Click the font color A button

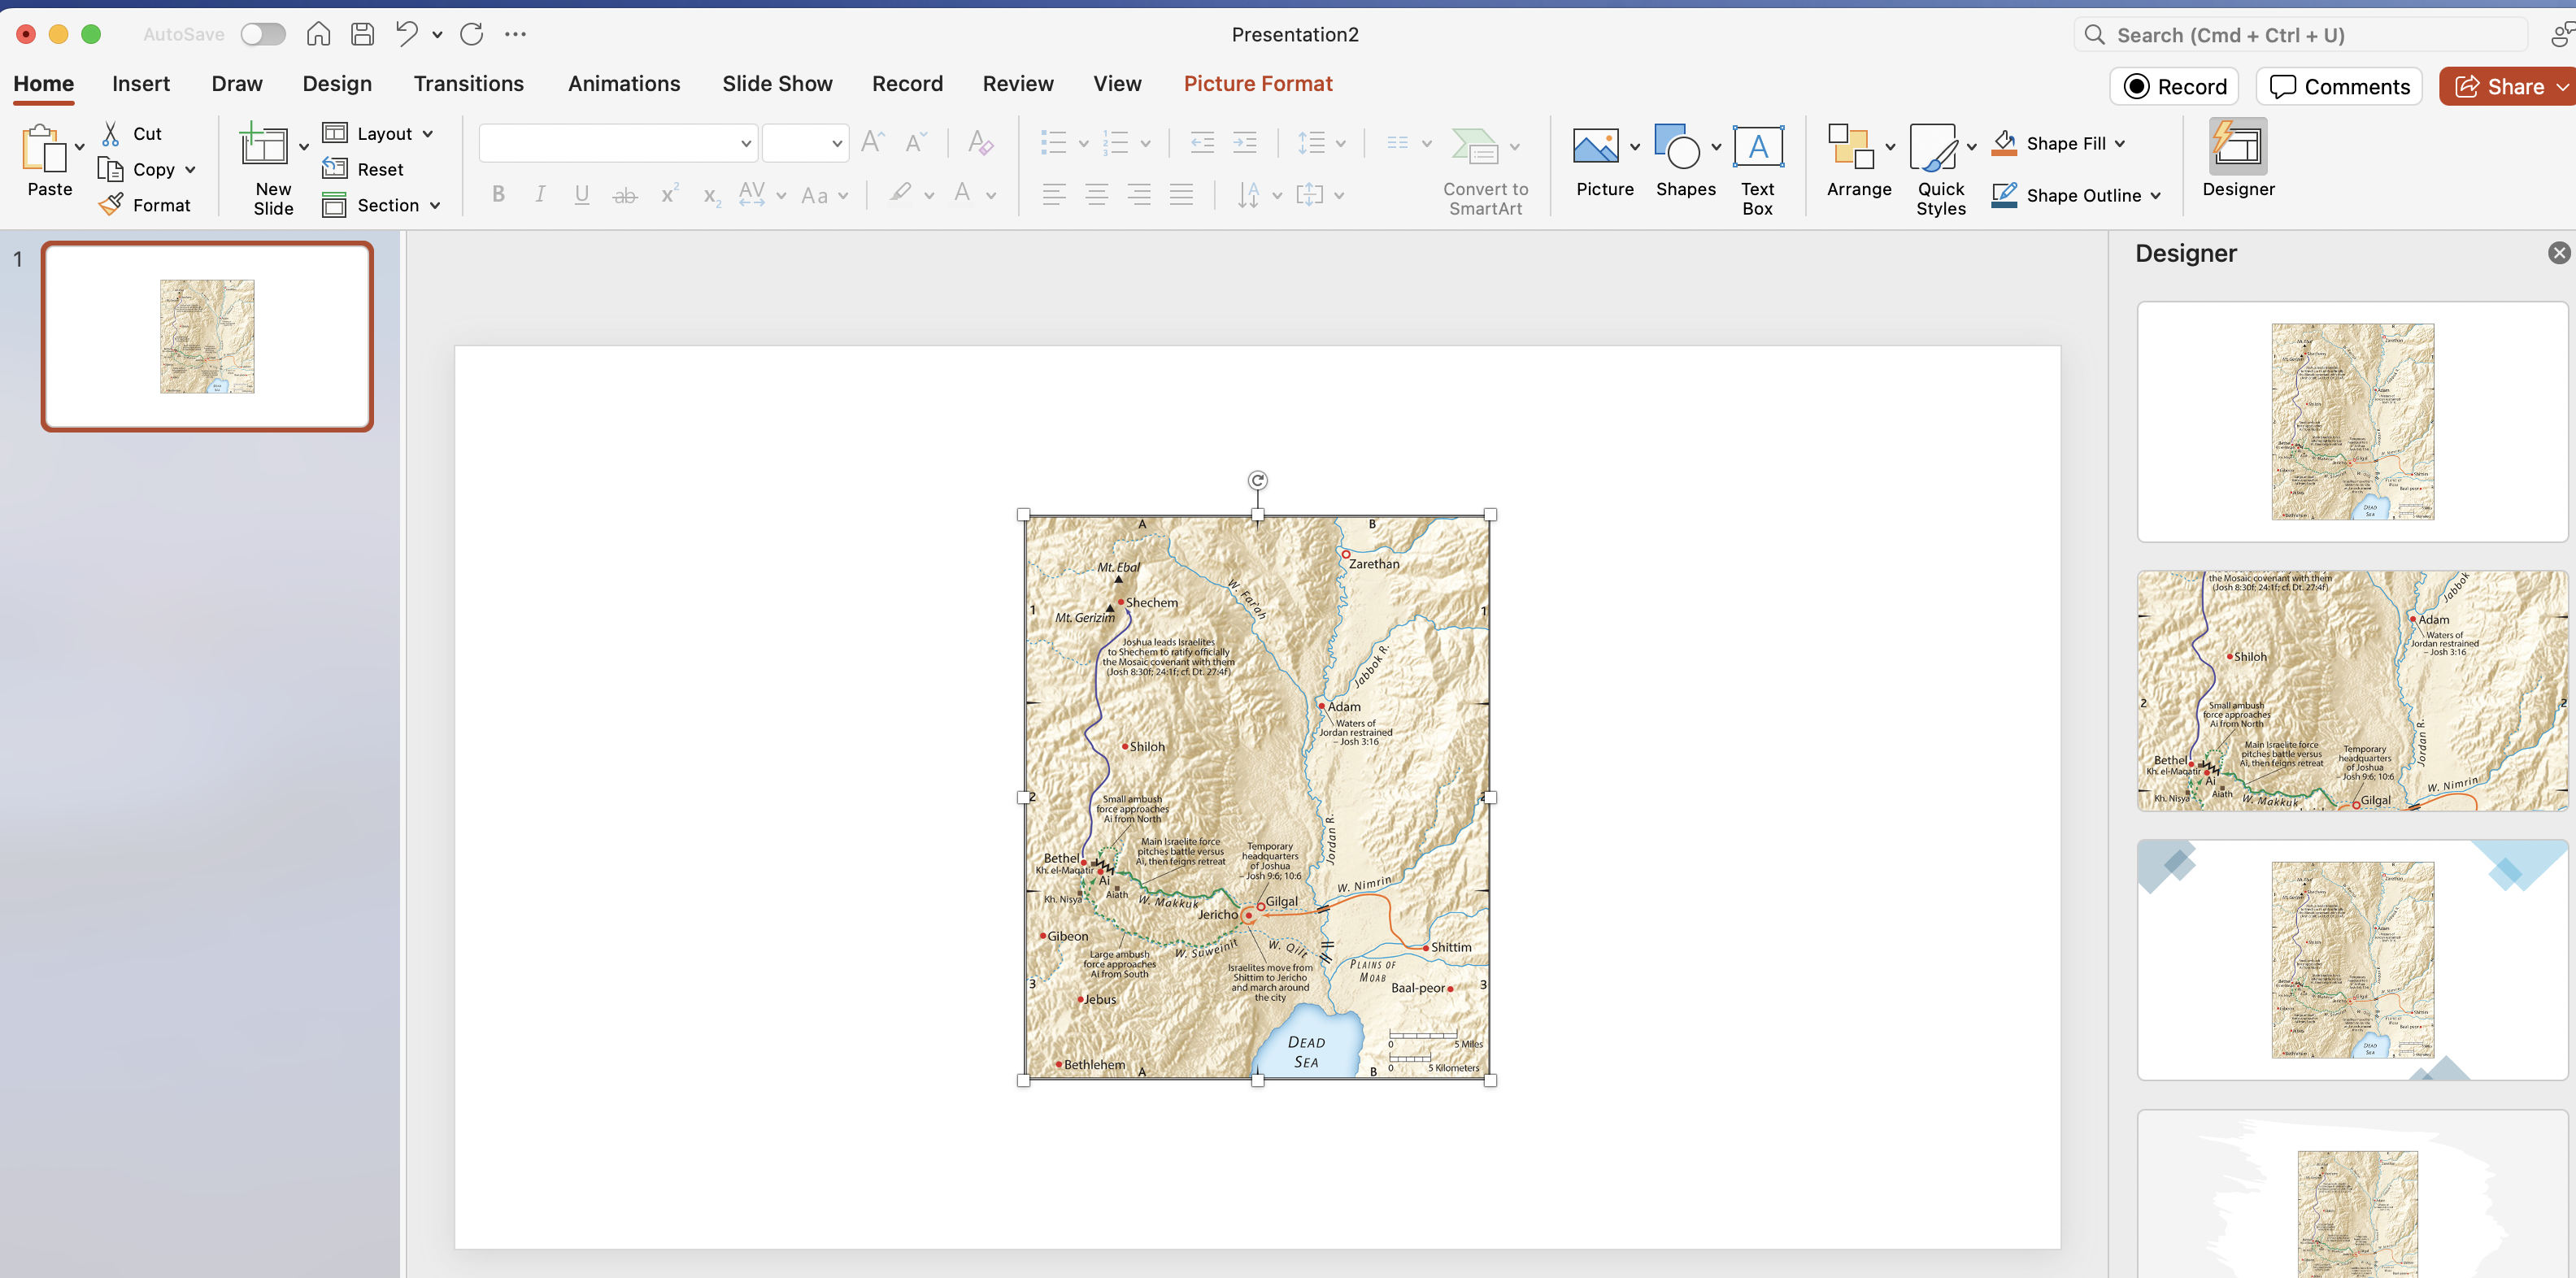962,193
